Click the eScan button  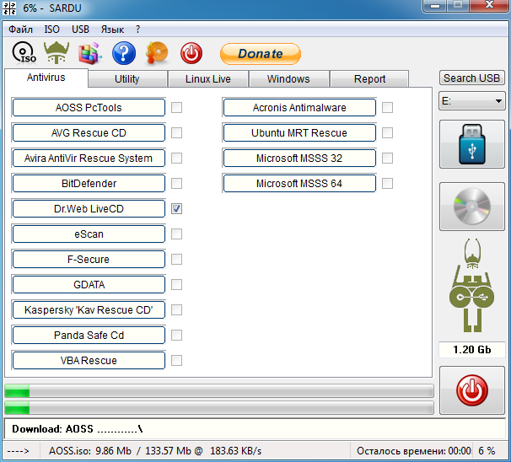pos(89,234)
